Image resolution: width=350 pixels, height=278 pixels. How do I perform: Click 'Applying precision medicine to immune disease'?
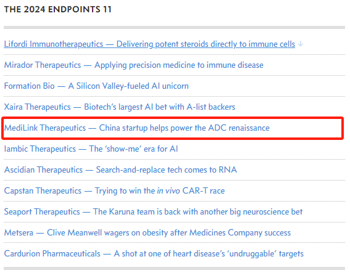(x=179, y=65)
